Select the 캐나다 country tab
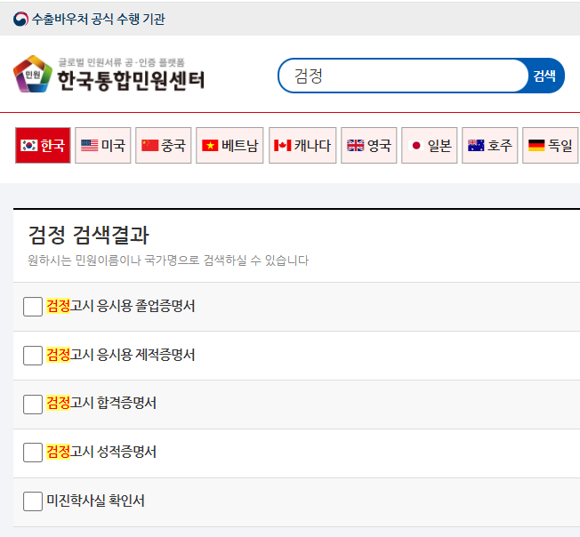The image size is (580, 537). pos(302,145)
